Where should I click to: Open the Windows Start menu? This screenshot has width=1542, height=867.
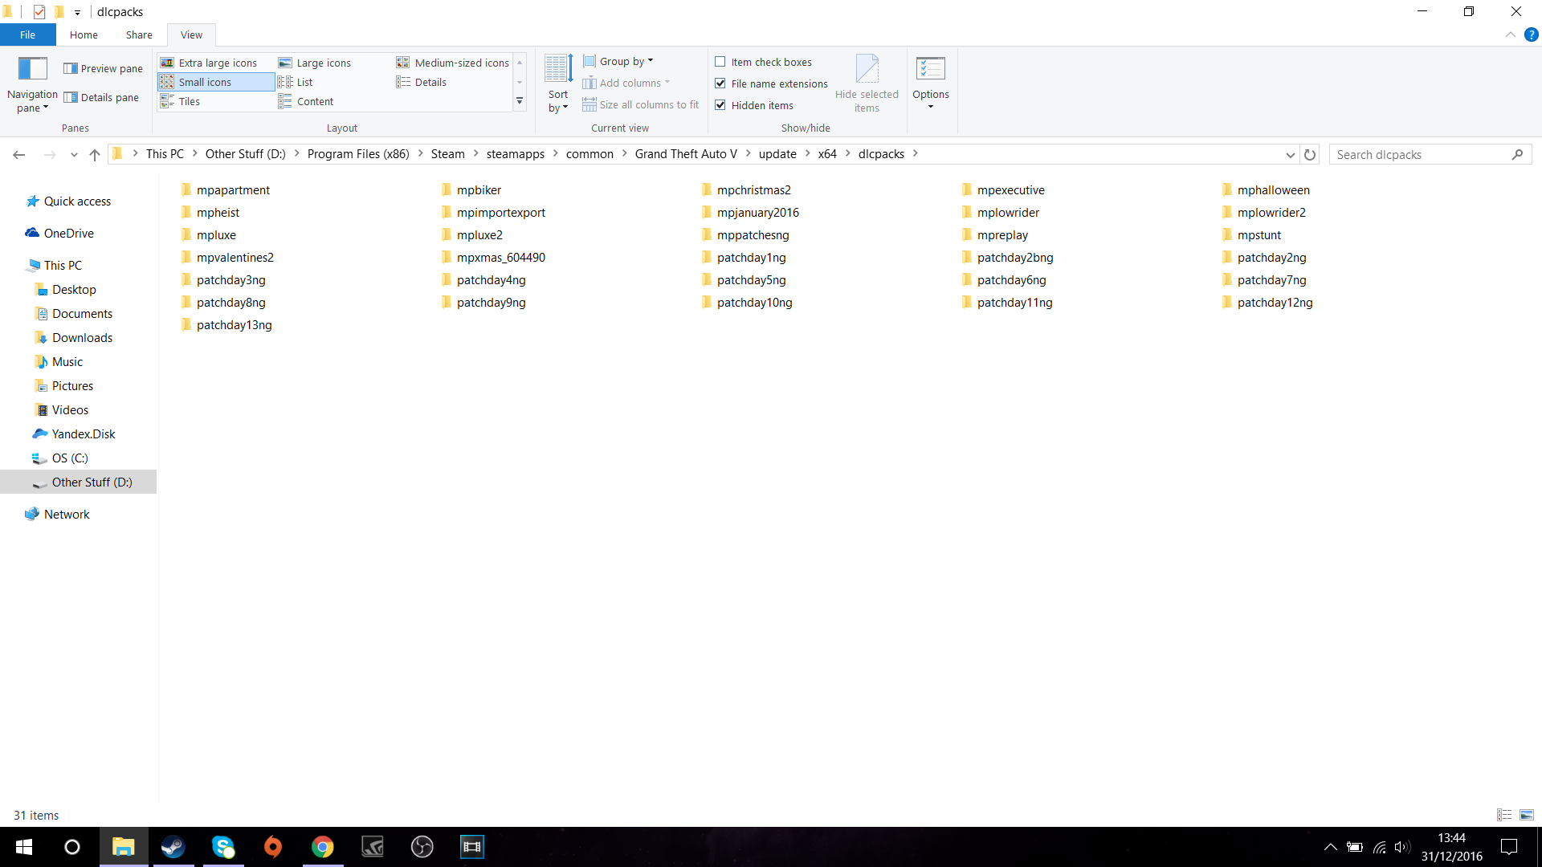[x=24, y=847]
